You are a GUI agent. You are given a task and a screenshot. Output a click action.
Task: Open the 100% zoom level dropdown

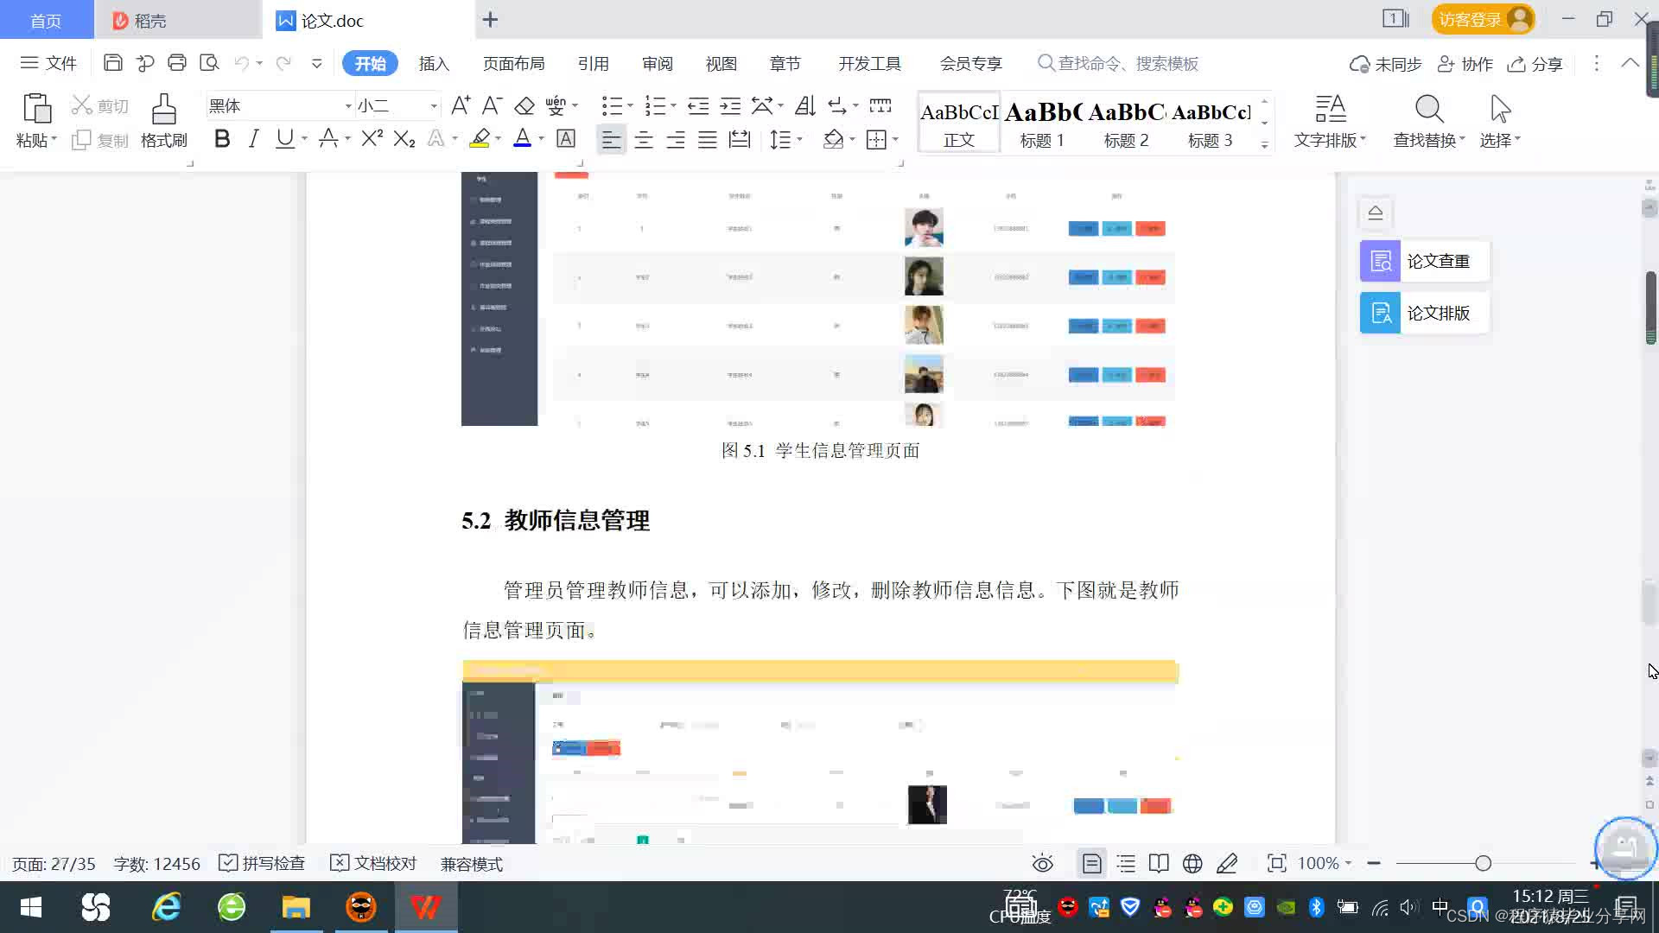(1325, 864)
